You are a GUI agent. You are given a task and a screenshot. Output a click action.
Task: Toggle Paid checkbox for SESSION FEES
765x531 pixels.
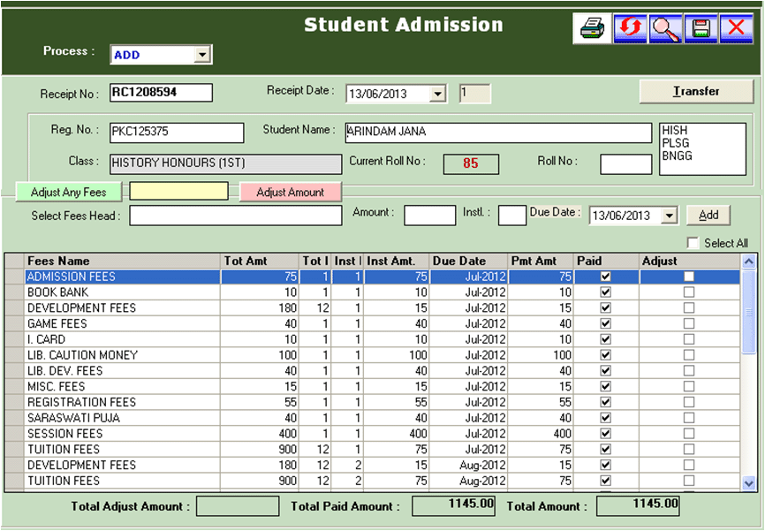click(605, 434)
